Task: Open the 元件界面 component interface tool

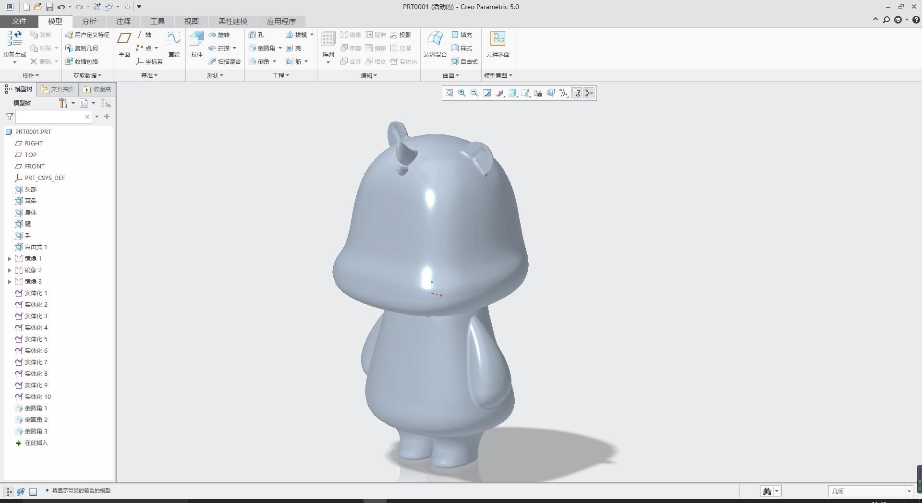Action: (x=497, y=39)
